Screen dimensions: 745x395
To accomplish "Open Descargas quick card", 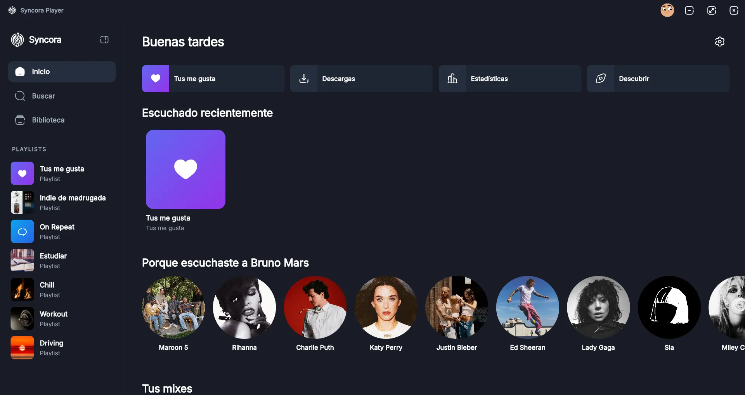I will (361, 79).
